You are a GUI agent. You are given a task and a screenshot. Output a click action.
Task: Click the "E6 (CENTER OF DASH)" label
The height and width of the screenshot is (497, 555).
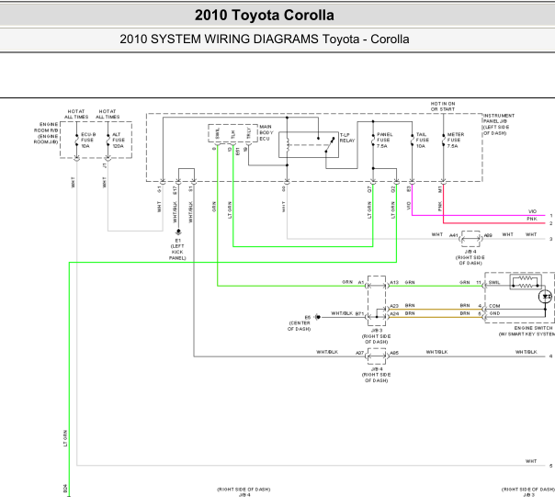point(300,322)
